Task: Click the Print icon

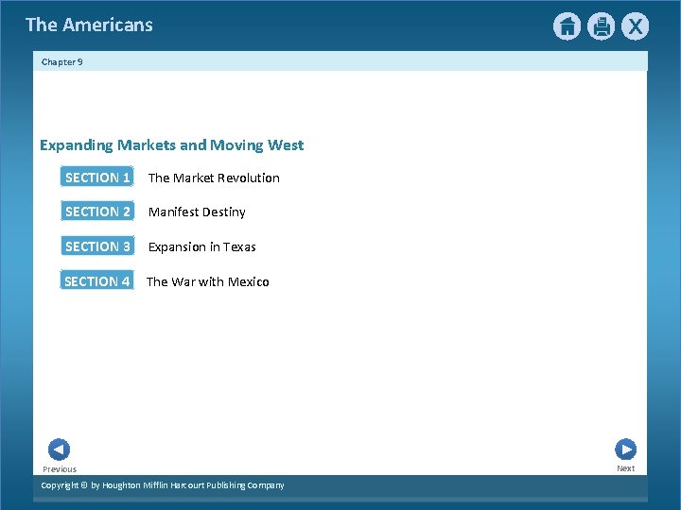Action: pyautogui.click(x=602, y=26)
